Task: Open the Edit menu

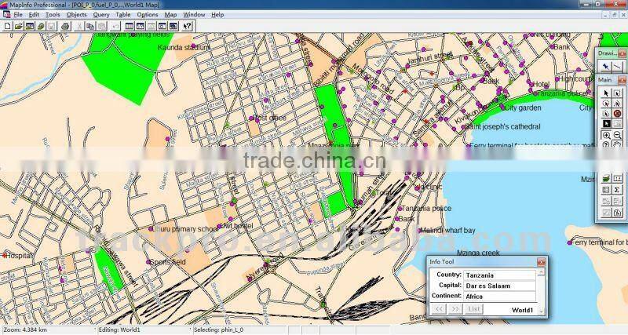Action: [x=34, y=14]
